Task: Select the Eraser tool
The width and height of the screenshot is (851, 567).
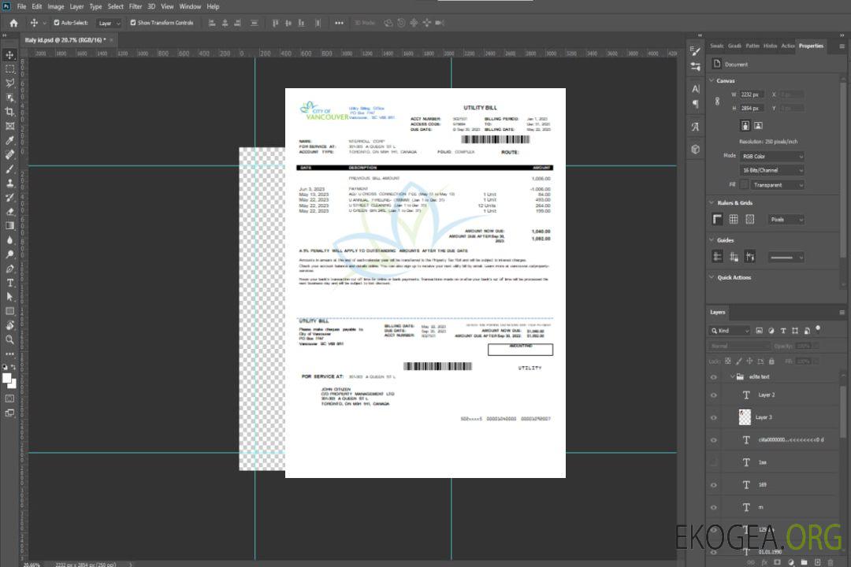Action: [x=9, y=211]
